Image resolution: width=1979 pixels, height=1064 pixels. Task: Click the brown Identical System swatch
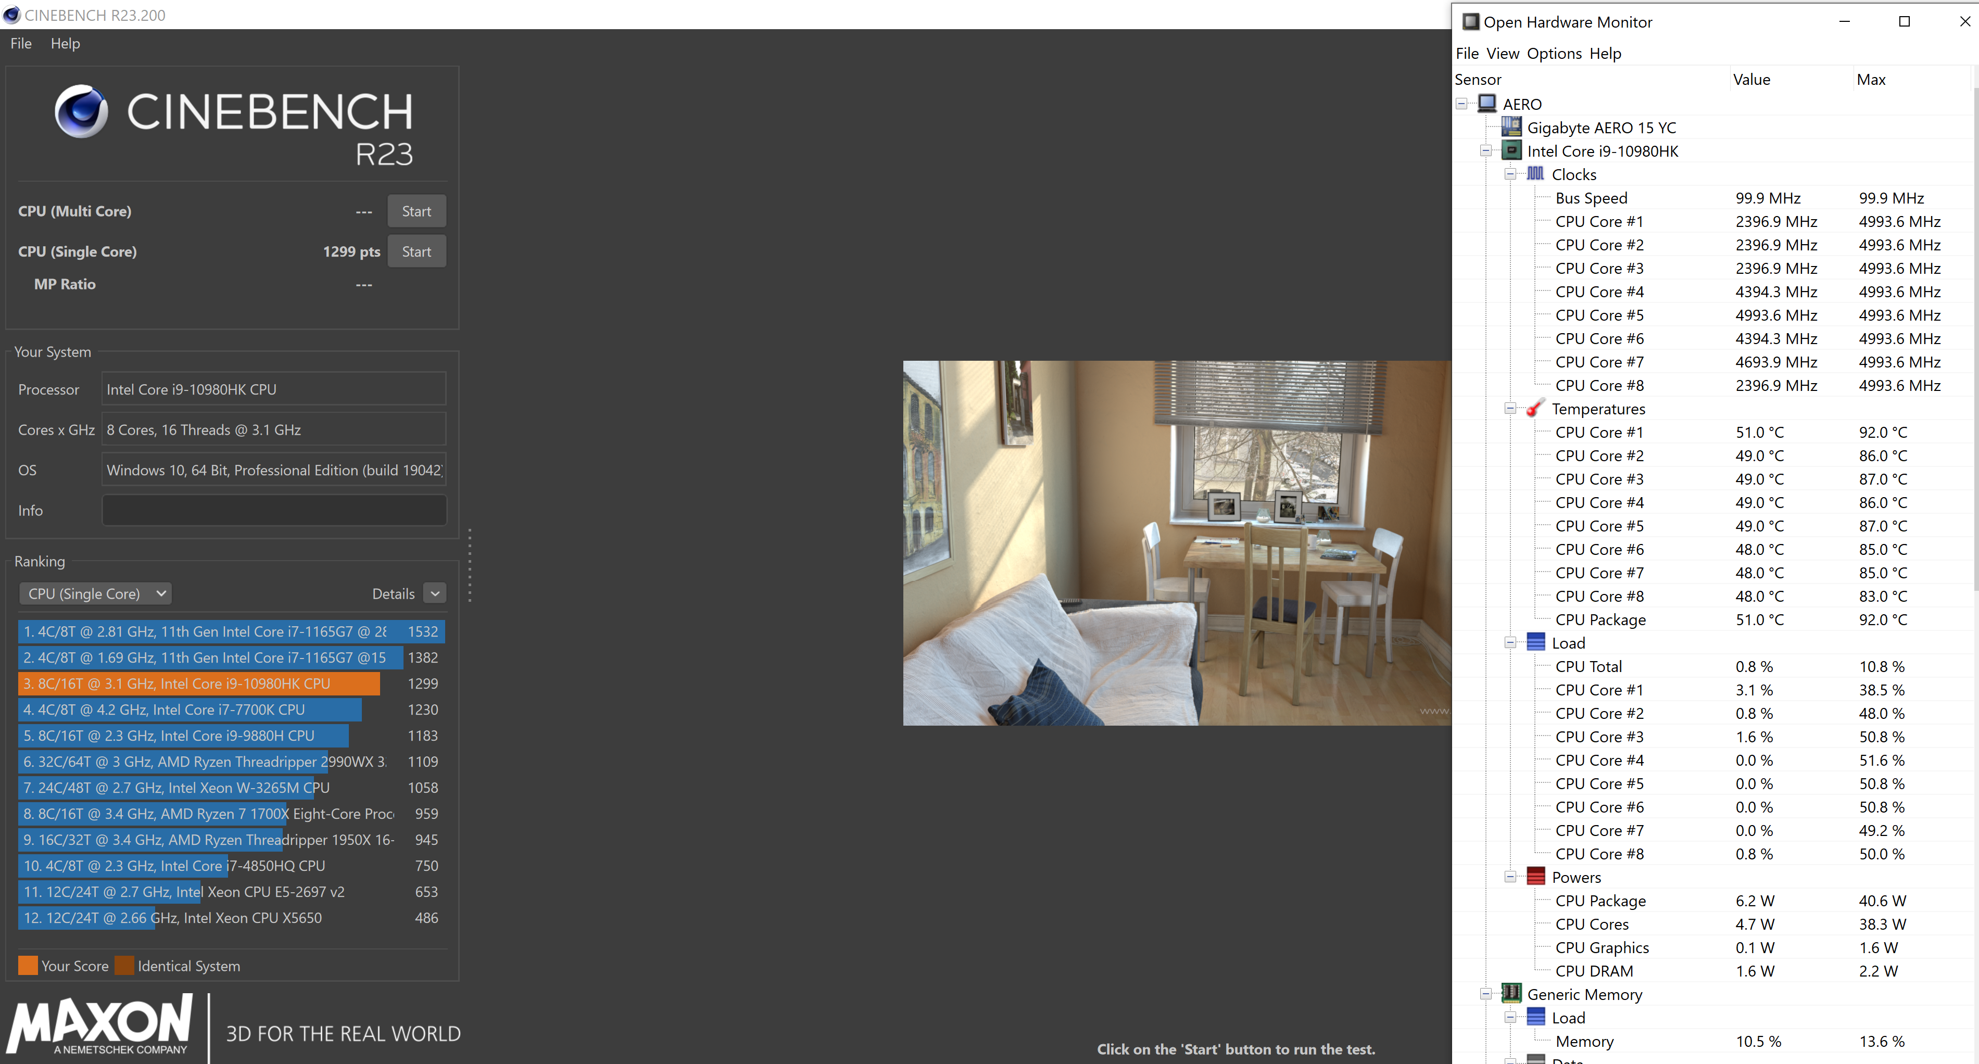coord(124,966)
